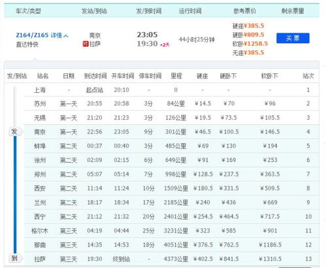Click the 3231公里 distance for 格尔木
Viewport: 326px width, 268px height.
176,231
